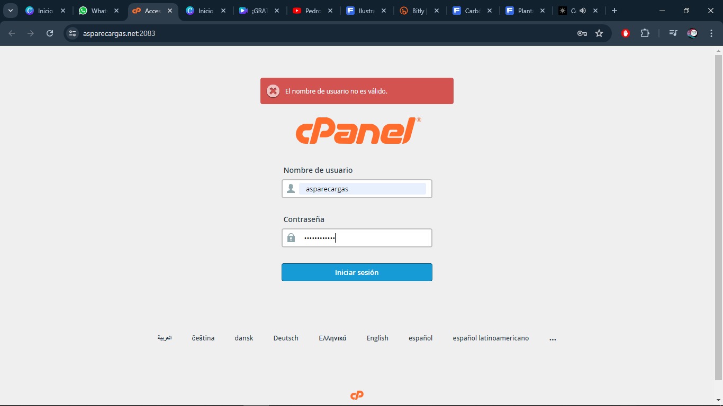The height and width of the screenshot is (406, 723).
Task: Open Chrome profile avatar
Action: point(692,33)
